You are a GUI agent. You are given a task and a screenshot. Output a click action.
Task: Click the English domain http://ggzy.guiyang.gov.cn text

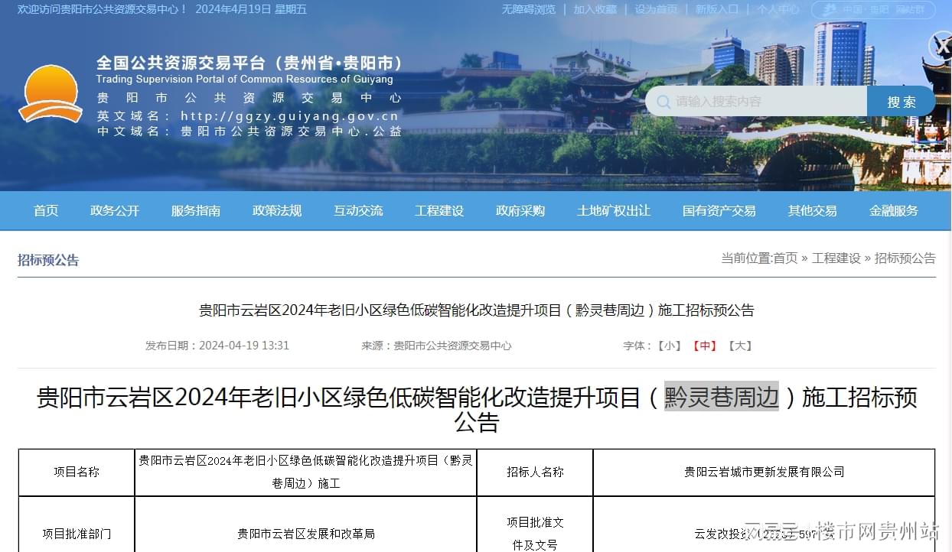tap(290, 116)
